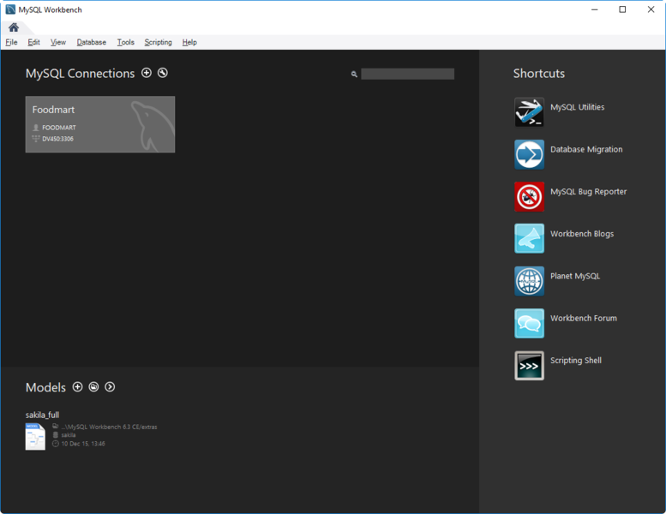Viewport: 666px width, 514px height.
Task: Click the Workbench Blogs label
Action: pos(582,234)
